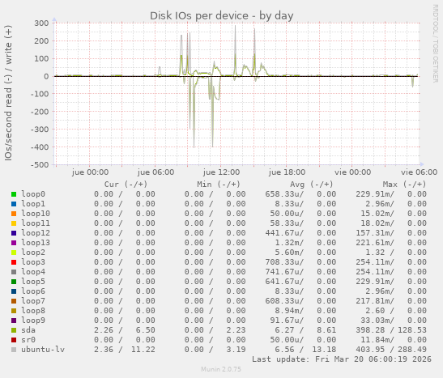Select the loop12 legend label
The width and height of the screenshot is (443, 378).
tap(36, 233)
